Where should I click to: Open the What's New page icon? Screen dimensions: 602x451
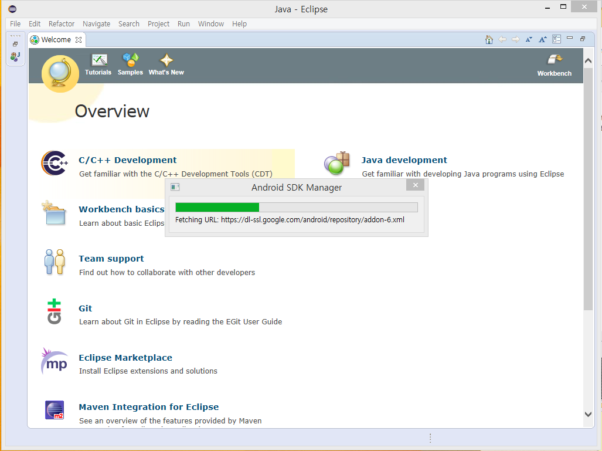pyautogui.click(x=166, y=60)
